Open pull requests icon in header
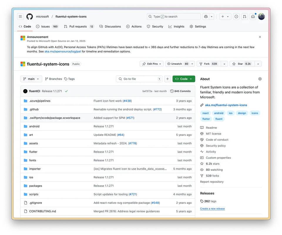The image size is (282, 235). pos(245,16)
